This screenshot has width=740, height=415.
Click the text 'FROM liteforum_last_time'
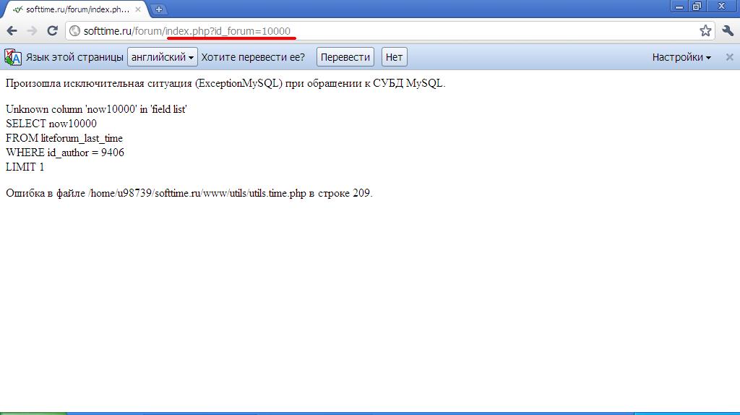64,138
